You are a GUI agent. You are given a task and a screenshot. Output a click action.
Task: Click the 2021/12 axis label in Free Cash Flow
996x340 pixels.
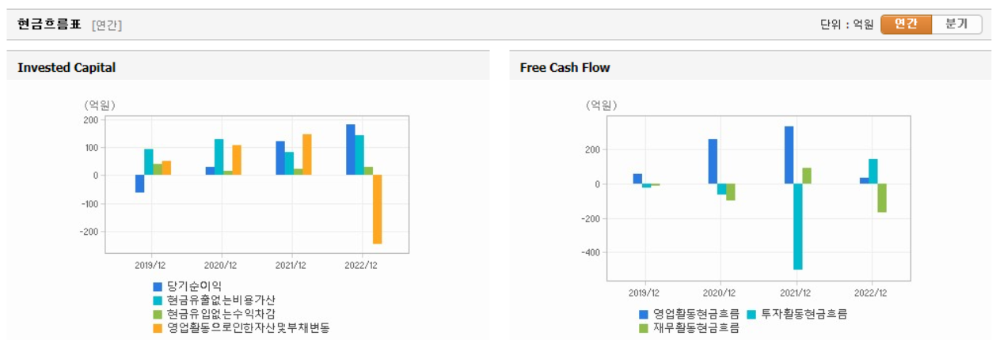pyautogui.click(x=796, y=292)
